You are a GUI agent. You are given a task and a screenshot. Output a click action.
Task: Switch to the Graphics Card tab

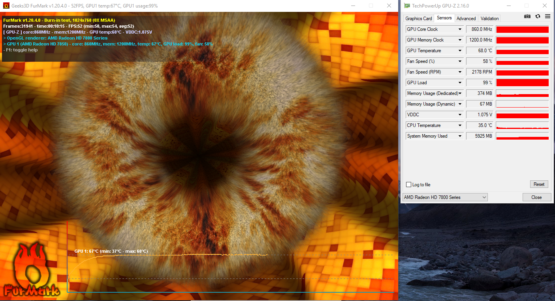tap(419, 19)
